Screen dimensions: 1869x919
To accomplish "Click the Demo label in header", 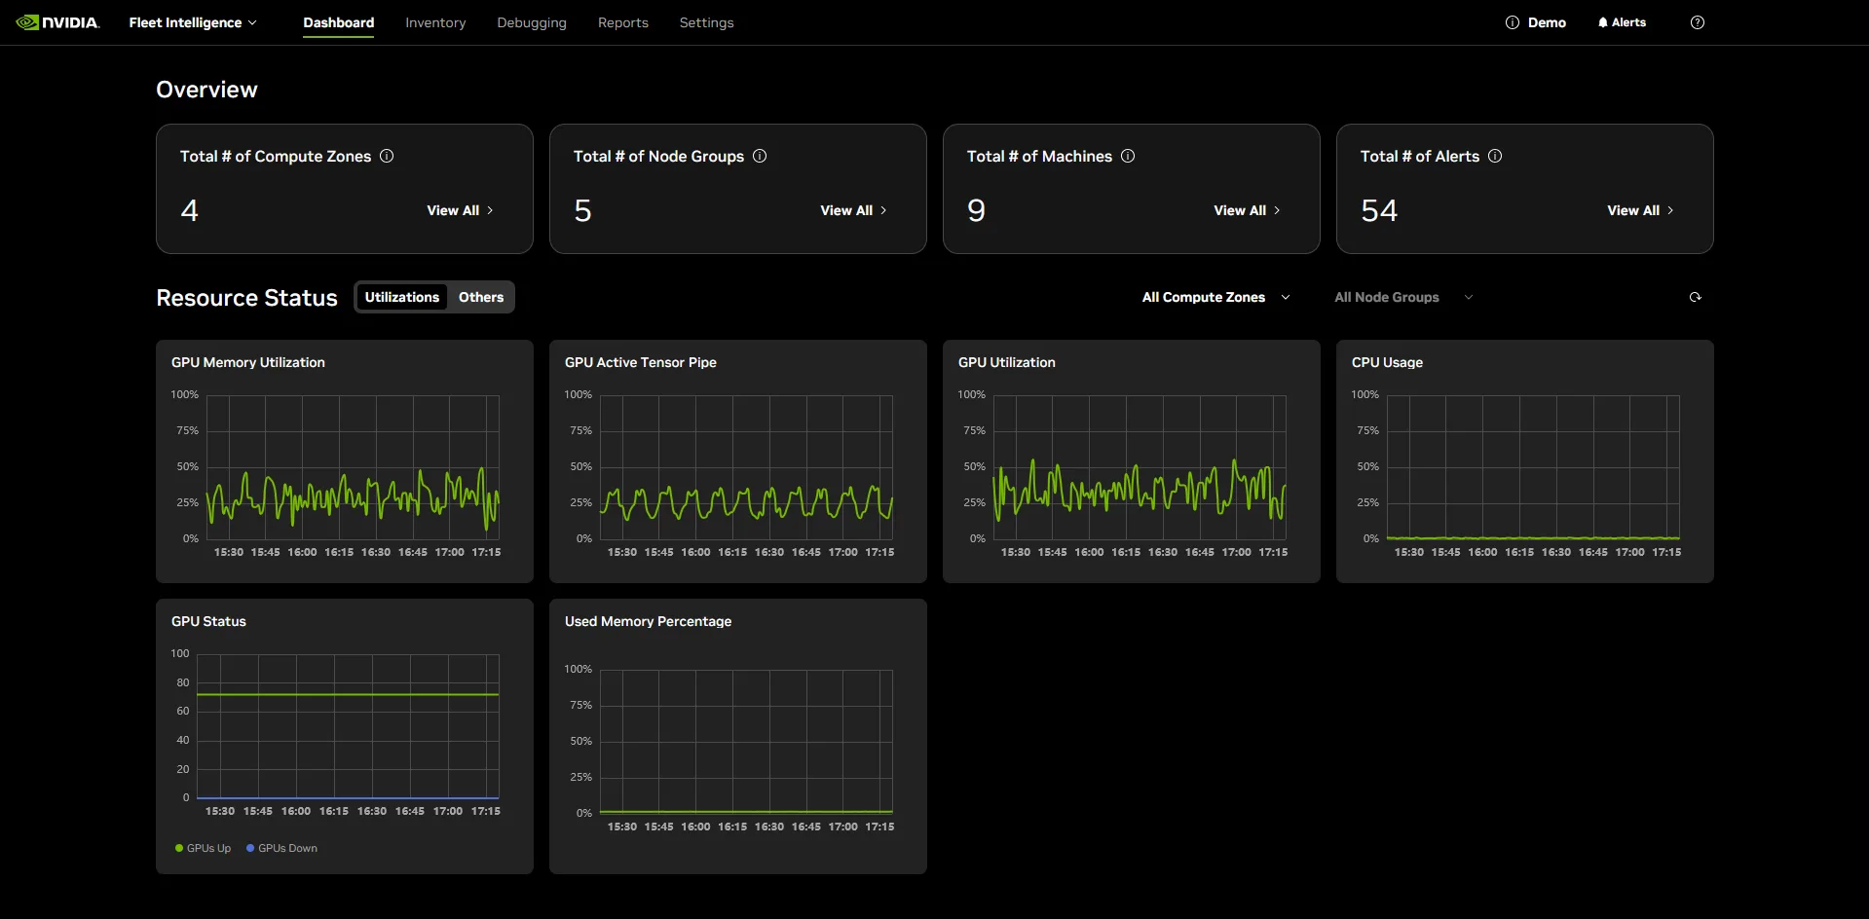I will [1547, 22].
